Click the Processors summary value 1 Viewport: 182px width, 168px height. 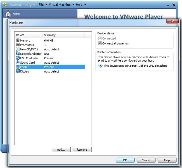45,45
